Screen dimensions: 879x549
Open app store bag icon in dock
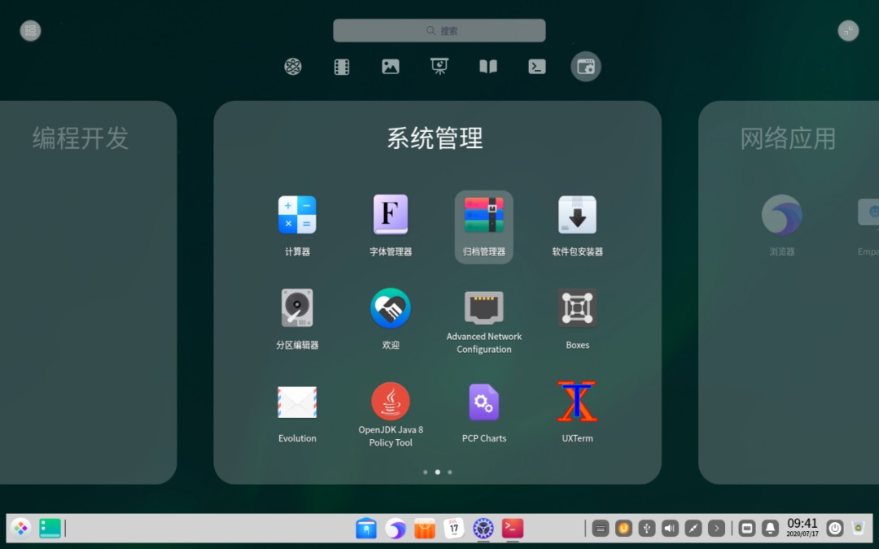(425, 529)
